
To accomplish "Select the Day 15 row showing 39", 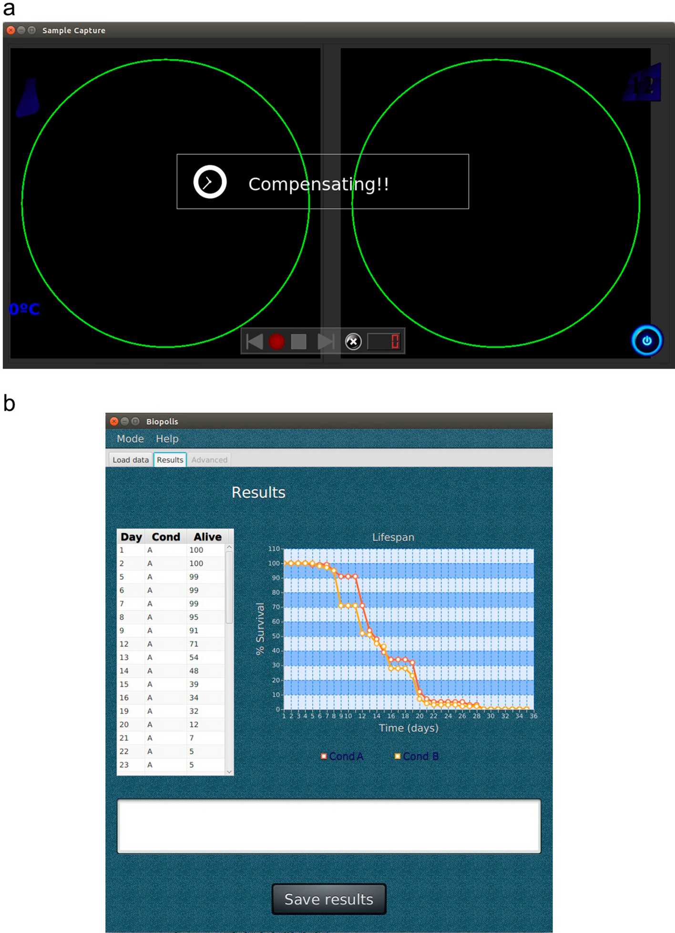I will pyautogui.click(x=171, y=684).
